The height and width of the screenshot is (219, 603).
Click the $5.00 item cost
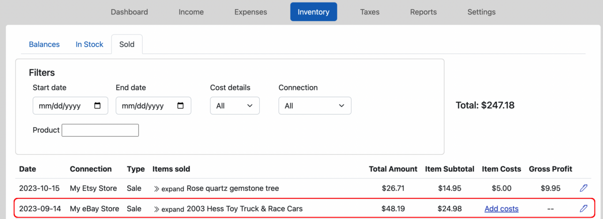(x=501, y=188)
